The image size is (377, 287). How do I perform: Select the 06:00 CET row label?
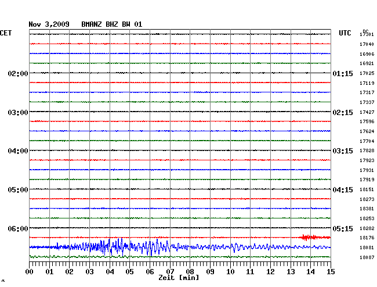[x=18, y=228]
